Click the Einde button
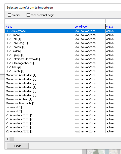The height and width of the screenshot is (154, 121). pyautogui.click(x=18, y=146)
